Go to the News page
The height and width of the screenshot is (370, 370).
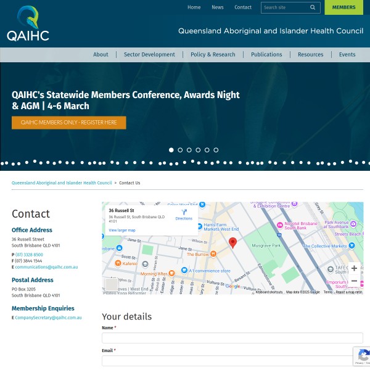(218, 7)
